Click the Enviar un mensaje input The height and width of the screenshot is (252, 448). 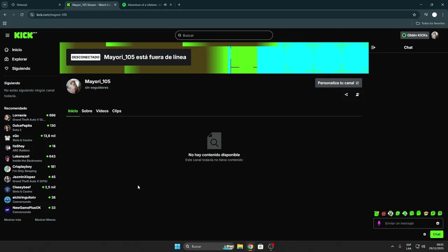click(408, 223)
